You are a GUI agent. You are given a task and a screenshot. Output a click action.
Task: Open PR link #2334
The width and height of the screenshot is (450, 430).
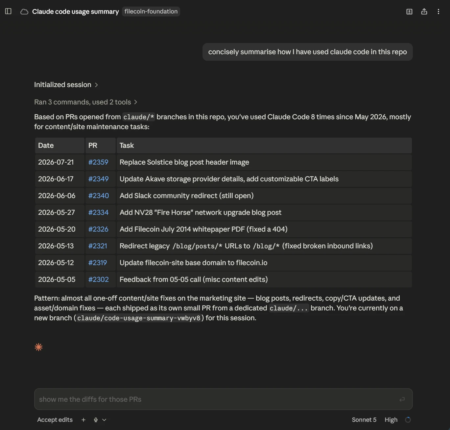[98, 213]
